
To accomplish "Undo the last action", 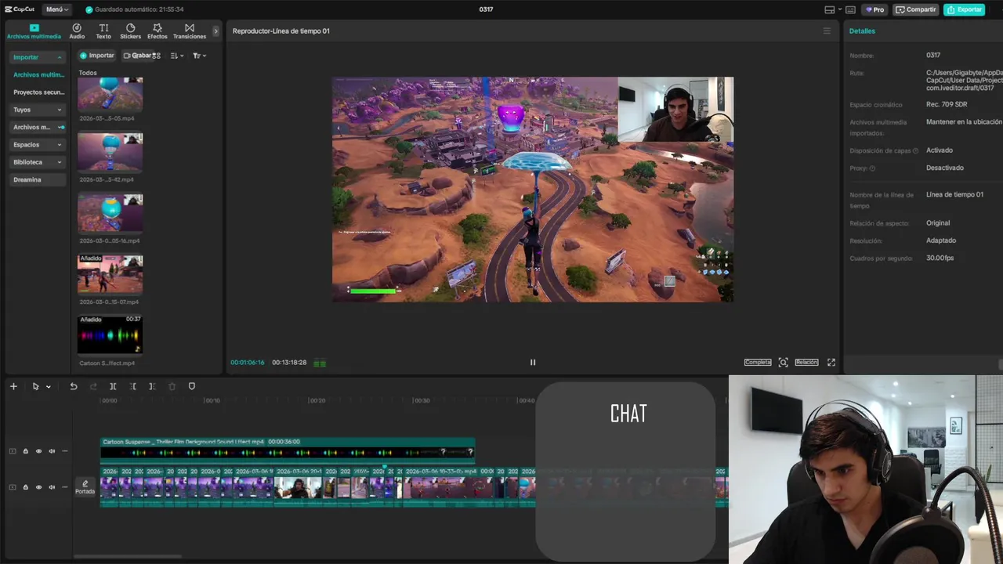I will click(x=74, y=386).
